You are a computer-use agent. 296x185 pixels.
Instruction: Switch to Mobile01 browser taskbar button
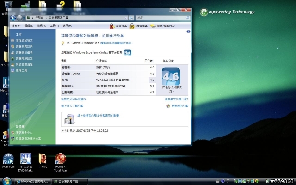coord(32,182)
